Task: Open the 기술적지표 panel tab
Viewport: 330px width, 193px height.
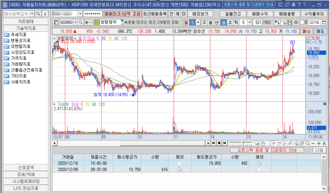Action: pyautogui.click(x=26, y=28)
